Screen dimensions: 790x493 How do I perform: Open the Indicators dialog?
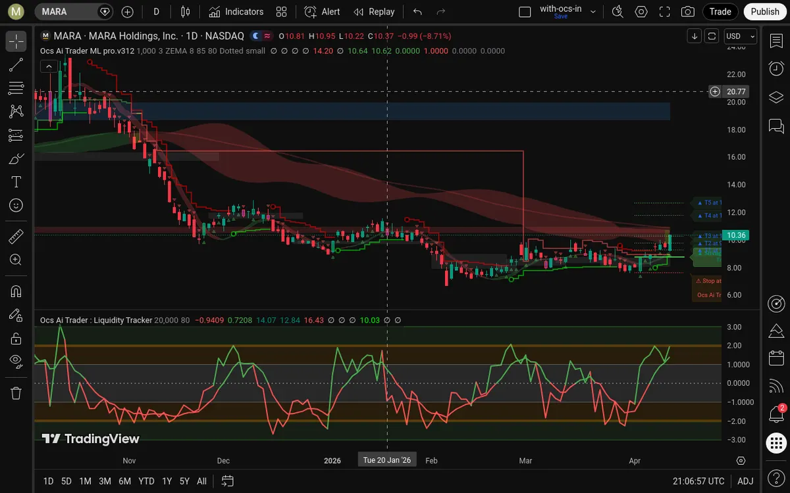(236, 11)
